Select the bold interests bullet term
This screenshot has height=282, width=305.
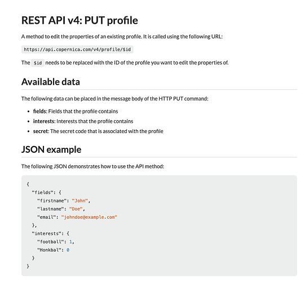(43, 121)
